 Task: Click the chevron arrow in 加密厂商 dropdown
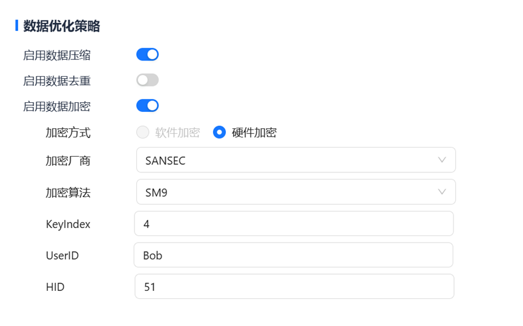(442, 160)
